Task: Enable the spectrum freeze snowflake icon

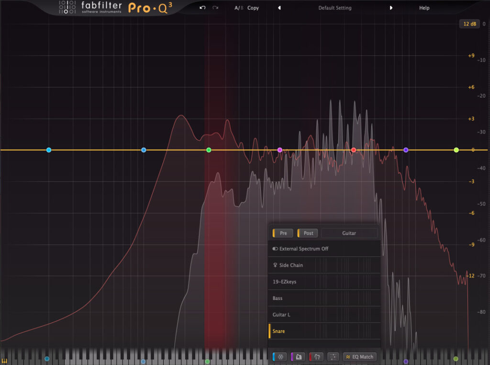Action: tap(281, 357)
